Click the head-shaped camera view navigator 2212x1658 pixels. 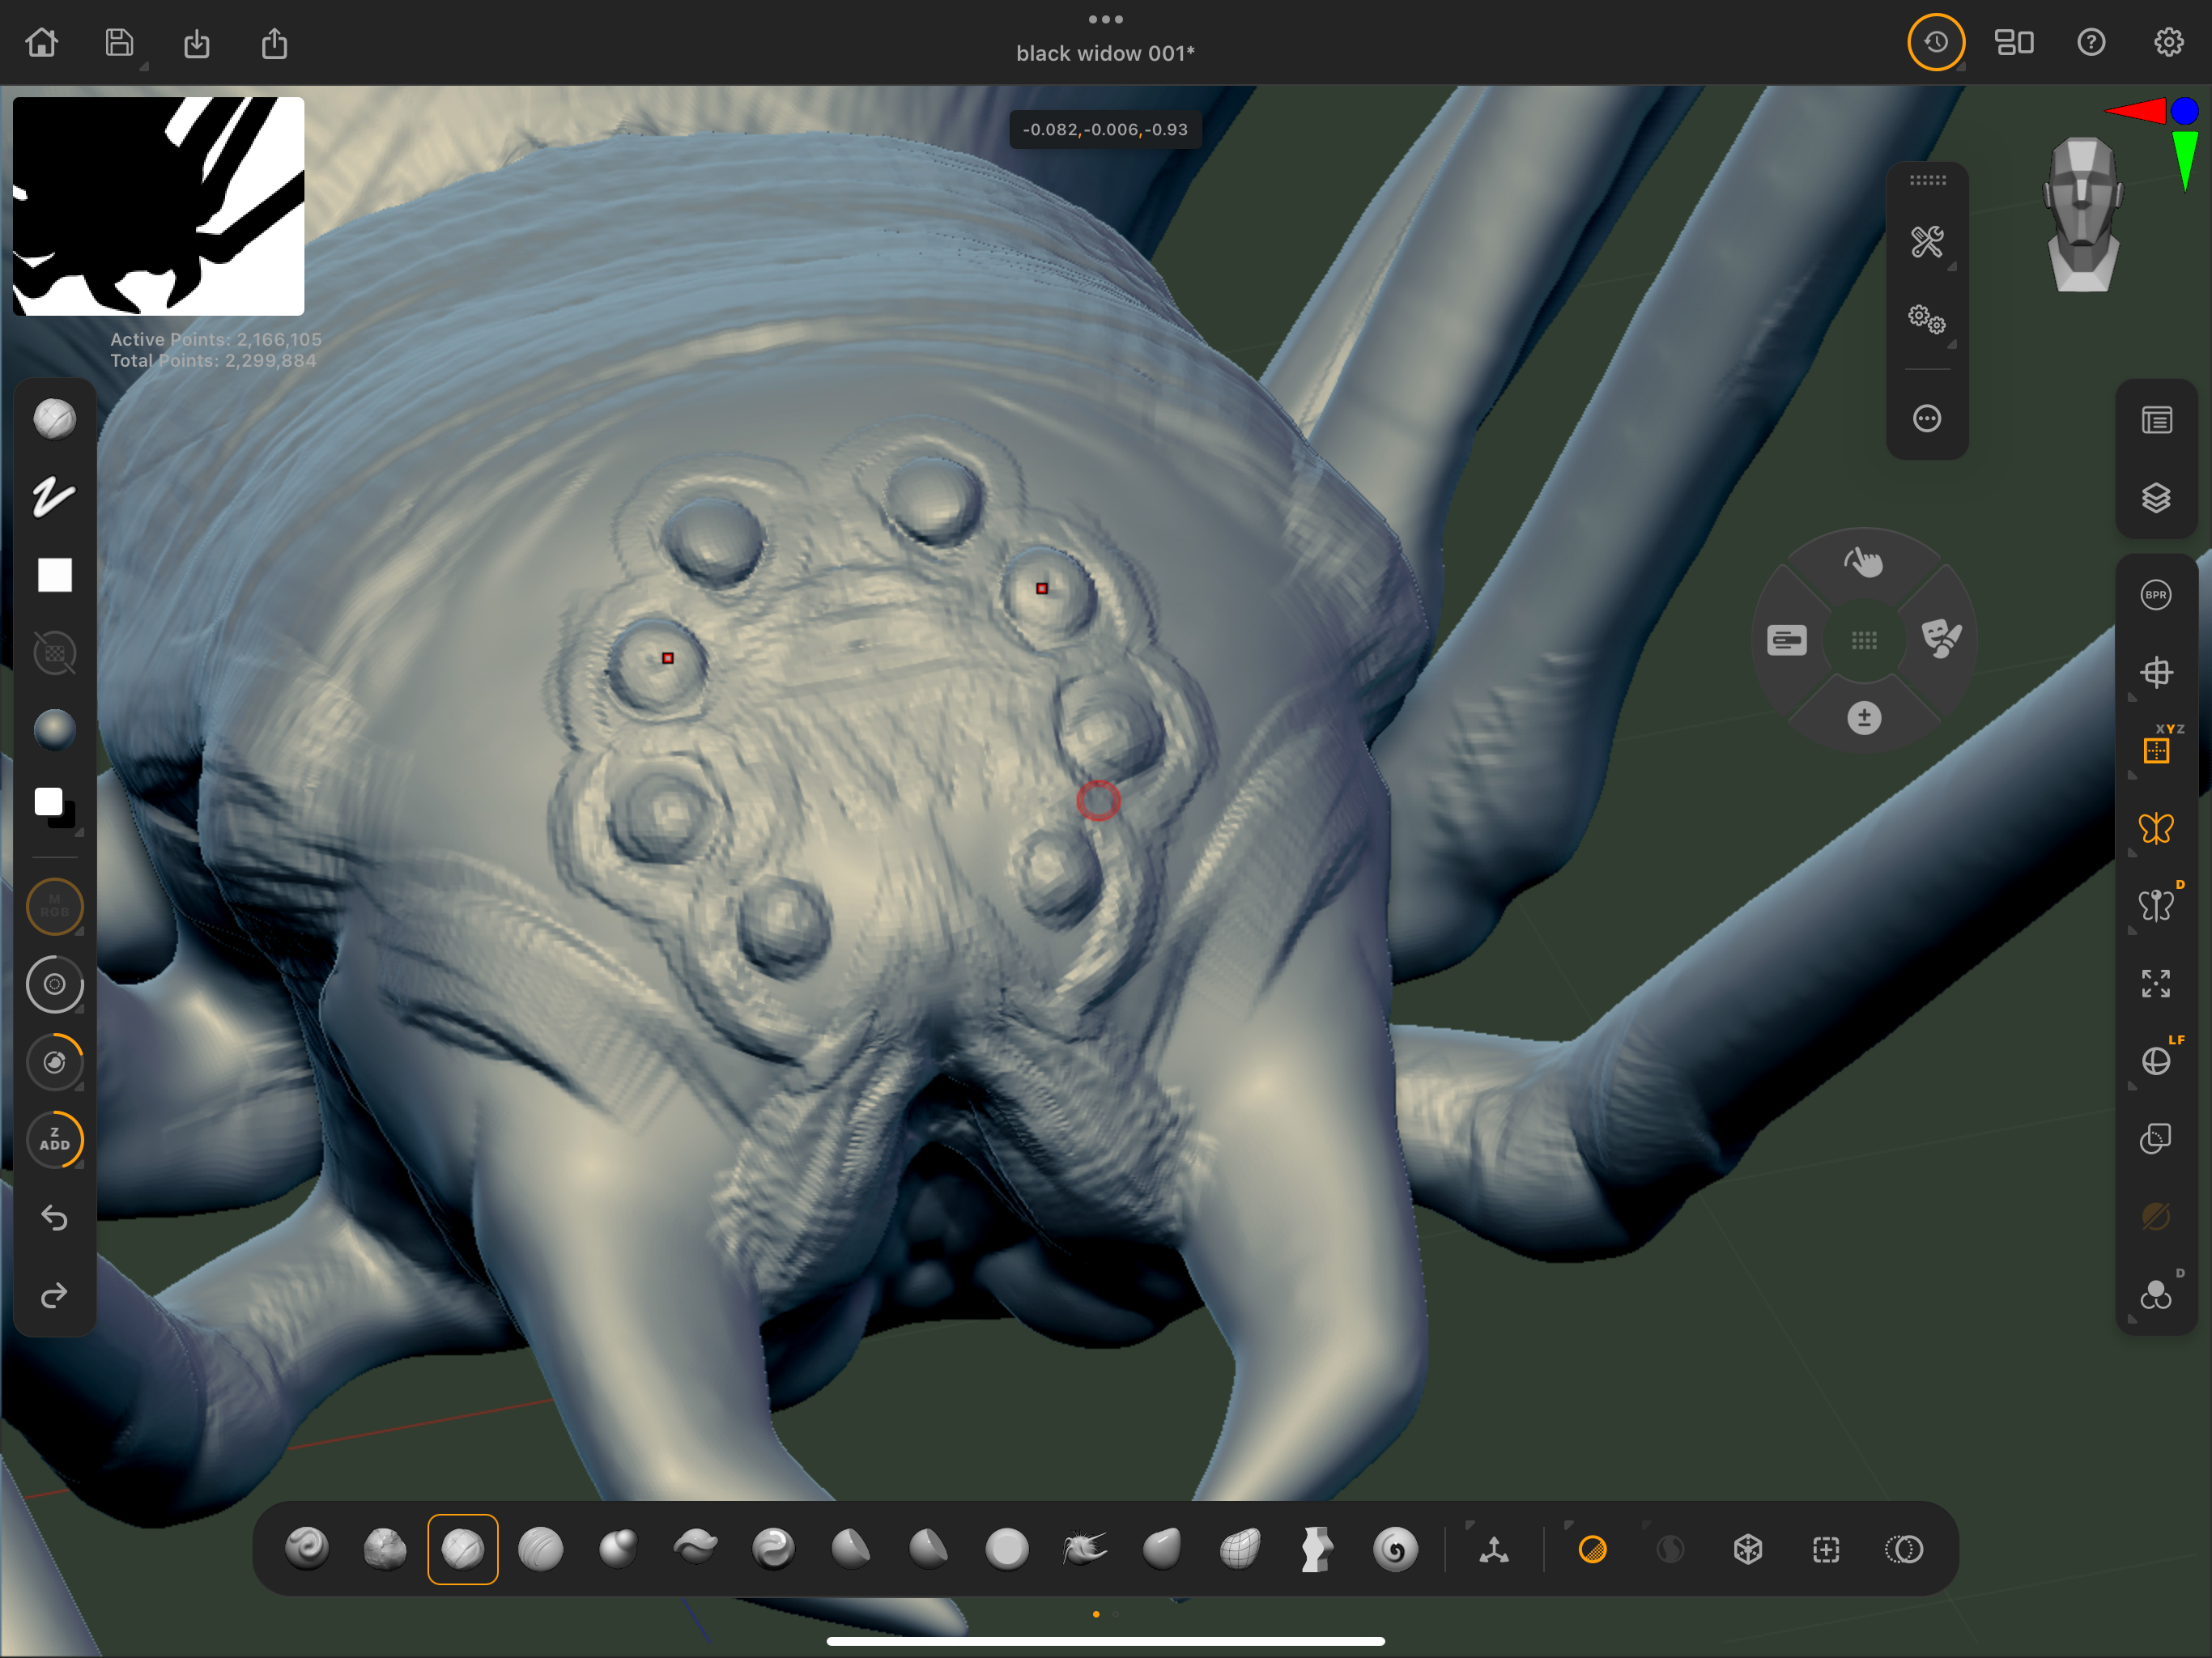click(2083, 215)
